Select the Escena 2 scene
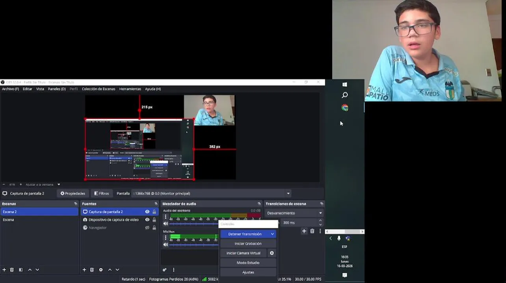506x283 pixels. (x=39, y=212)
